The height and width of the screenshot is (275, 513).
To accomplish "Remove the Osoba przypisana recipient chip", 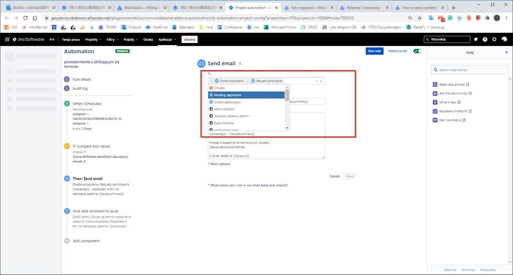I will click(211, 81).
